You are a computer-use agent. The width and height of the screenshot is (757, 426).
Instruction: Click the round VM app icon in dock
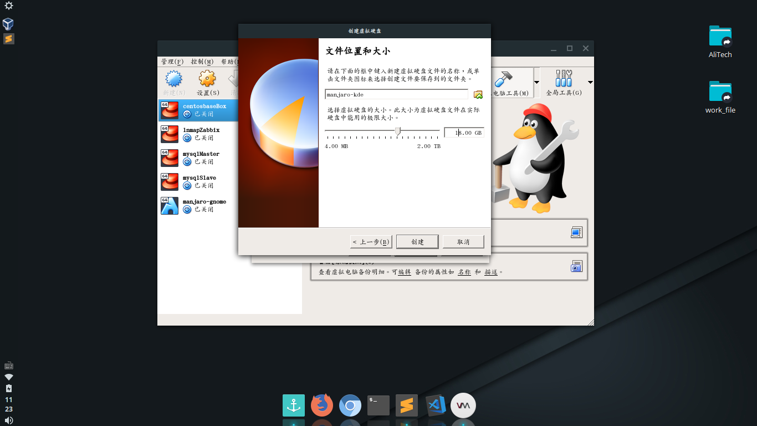click(x=463, y=405)
